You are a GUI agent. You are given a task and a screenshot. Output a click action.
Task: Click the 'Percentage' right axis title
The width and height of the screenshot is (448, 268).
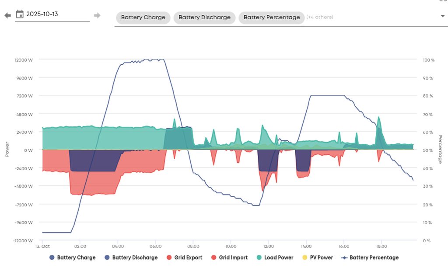click(440, 150)
